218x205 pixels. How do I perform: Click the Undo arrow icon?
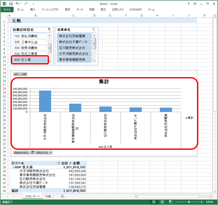coord(17,4)
